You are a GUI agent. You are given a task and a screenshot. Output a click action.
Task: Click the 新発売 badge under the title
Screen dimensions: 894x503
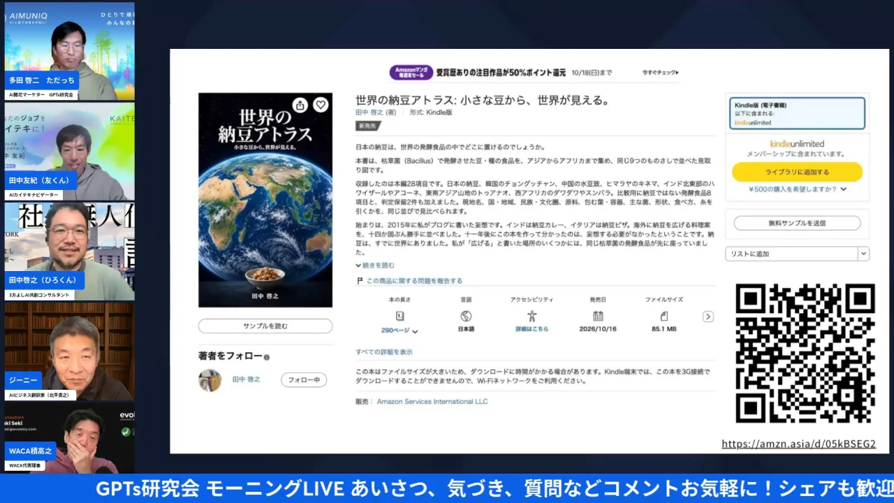tap(368, 126)
